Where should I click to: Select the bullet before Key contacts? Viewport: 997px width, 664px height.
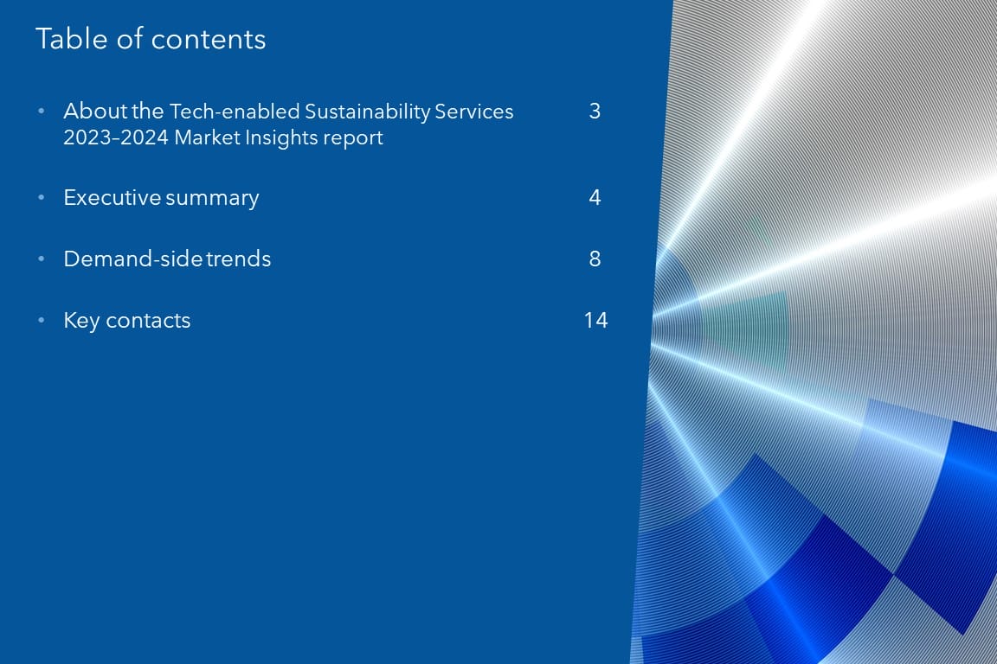41,321
